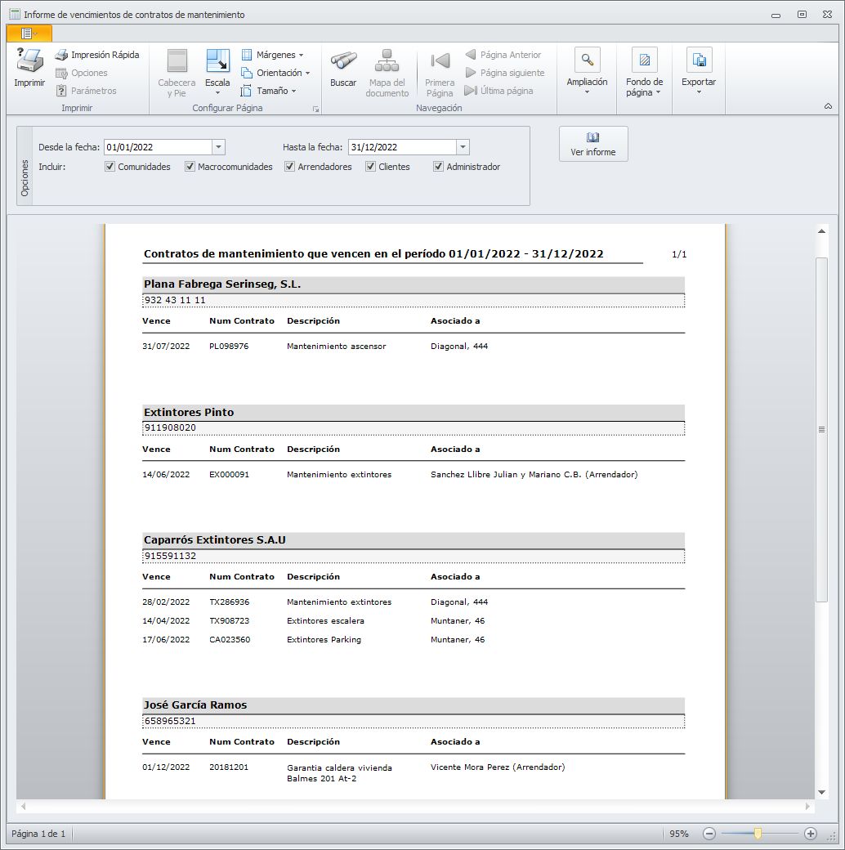Expand the Hasta la fecha date picker
The width and height of the screenshot is (845, 850).
coord(463,147)
